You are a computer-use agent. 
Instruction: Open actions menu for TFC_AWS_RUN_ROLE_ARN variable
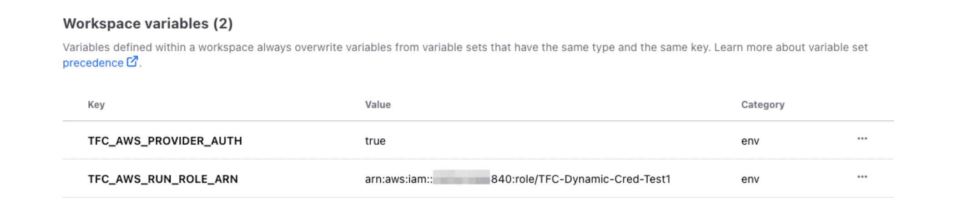[862, 177]
